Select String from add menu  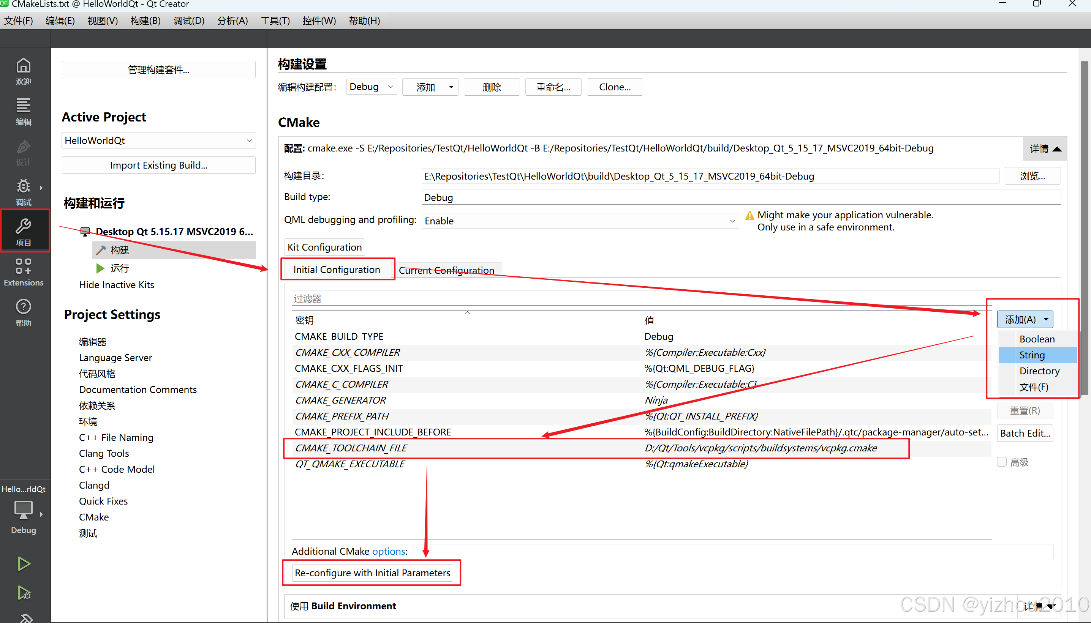[1037, 355]
